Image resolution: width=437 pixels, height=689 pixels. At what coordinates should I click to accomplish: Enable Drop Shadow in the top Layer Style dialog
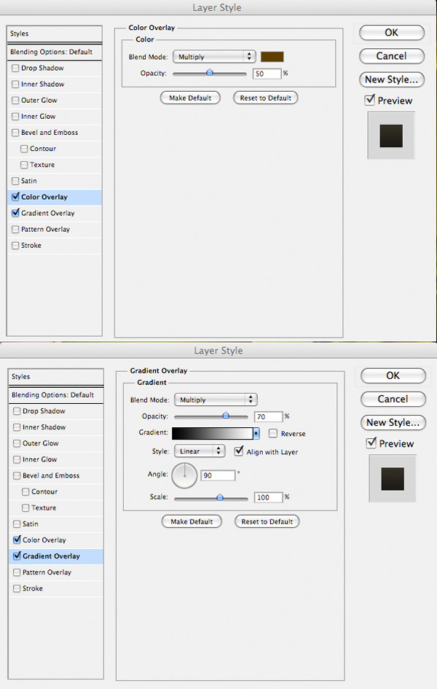(x=15, y=68)
